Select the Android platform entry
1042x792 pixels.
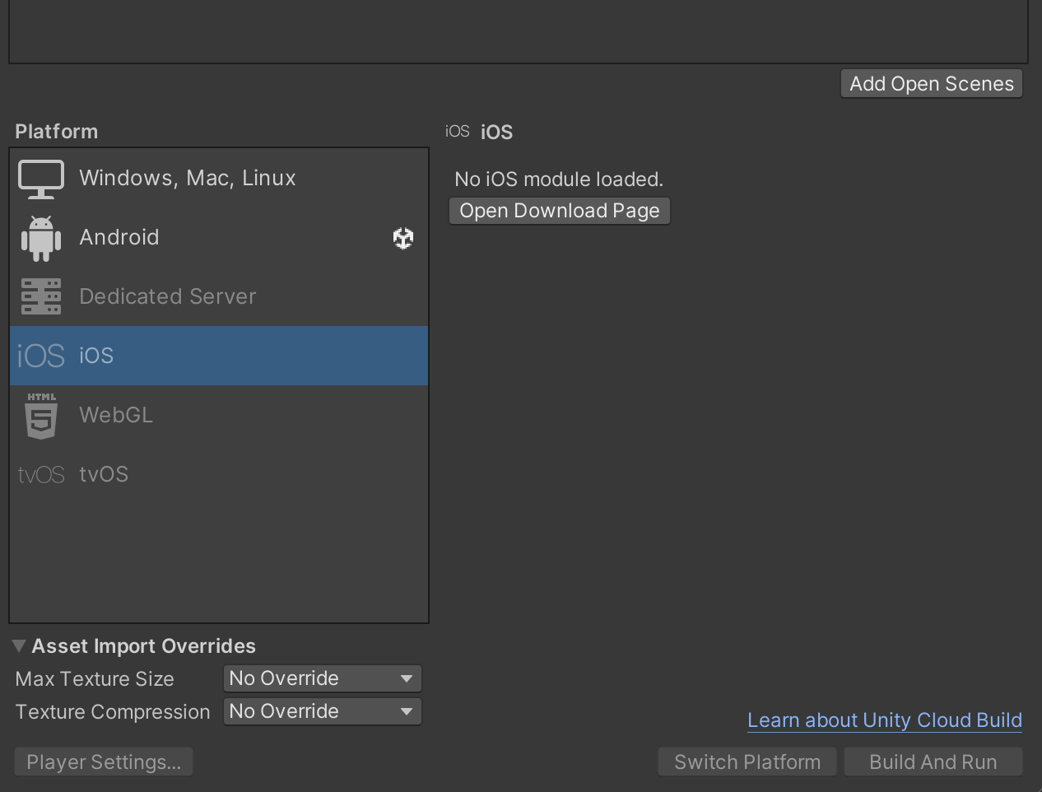tap(119, 238)
